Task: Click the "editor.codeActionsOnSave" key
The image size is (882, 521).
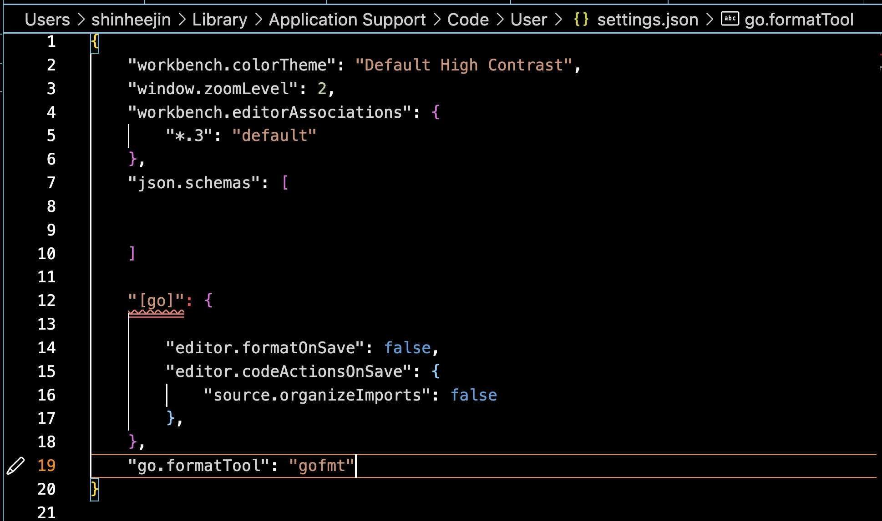Action: [289, 371]
